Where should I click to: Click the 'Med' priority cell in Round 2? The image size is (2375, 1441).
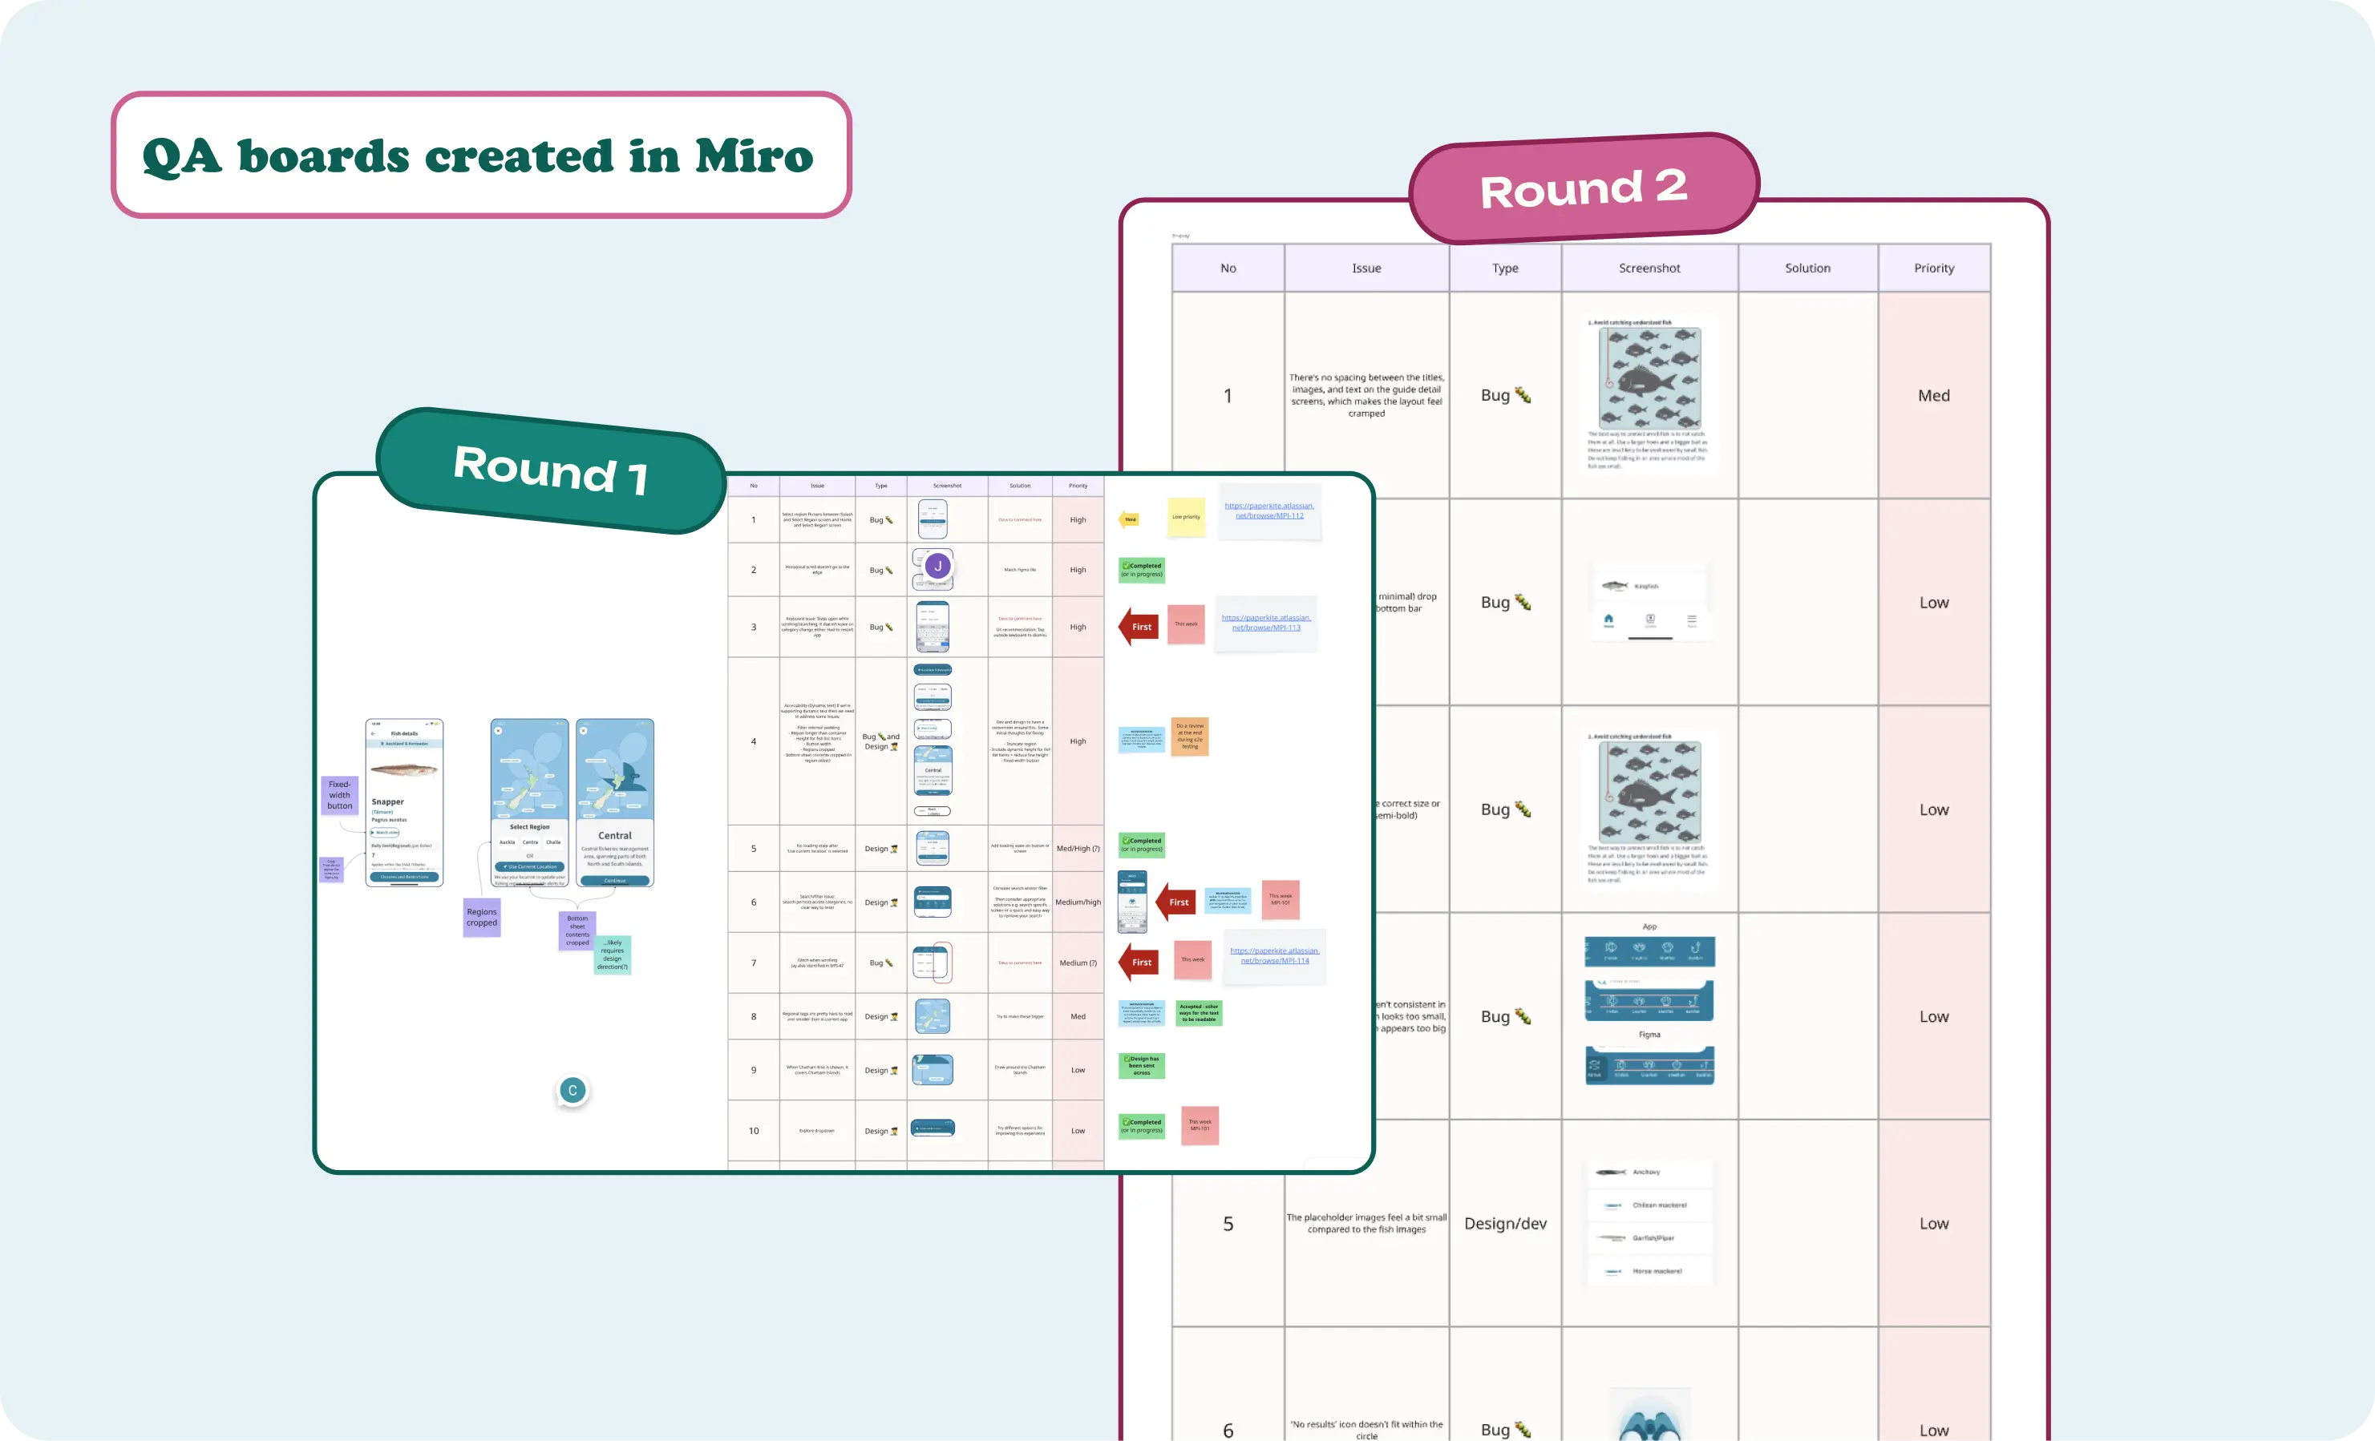point(1933,395)
